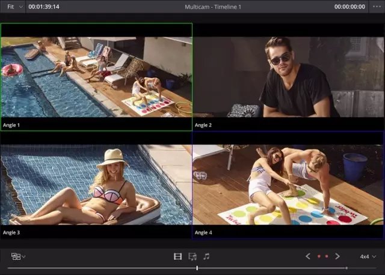Switch to Angle 2 man with sunglasses

[x=289, y=75]
